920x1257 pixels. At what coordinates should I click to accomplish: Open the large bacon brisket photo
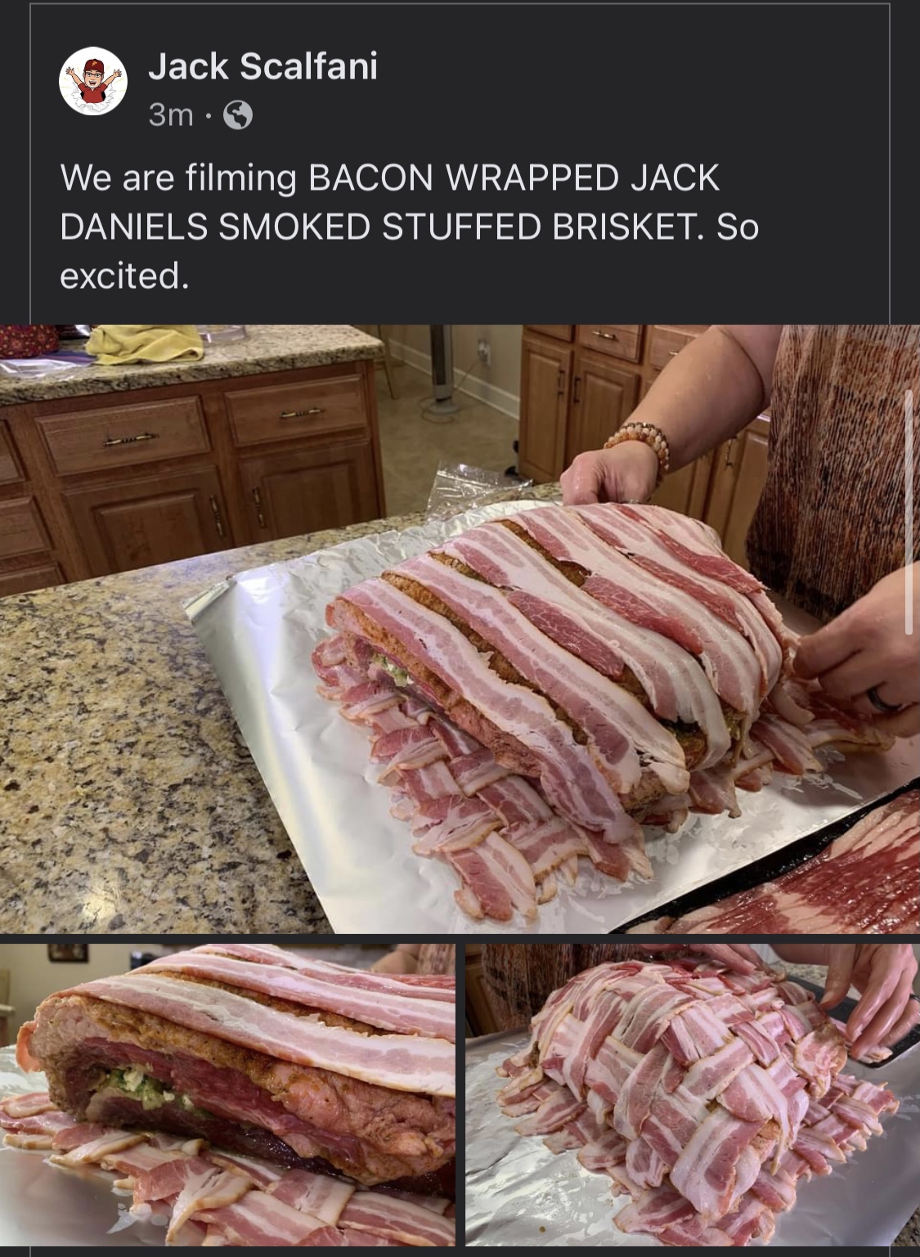[x=460, y=628]
